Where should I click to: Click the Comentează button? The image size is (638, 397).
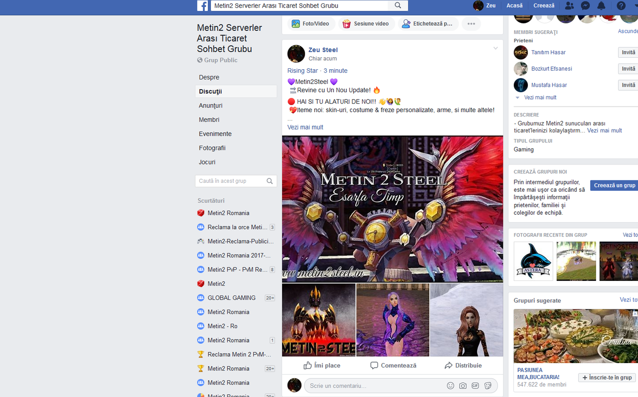coord(393,365)
